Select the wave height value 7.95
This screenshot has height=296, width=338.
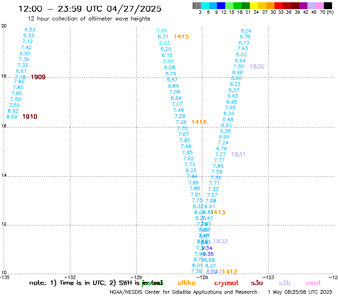pos(16,93)
